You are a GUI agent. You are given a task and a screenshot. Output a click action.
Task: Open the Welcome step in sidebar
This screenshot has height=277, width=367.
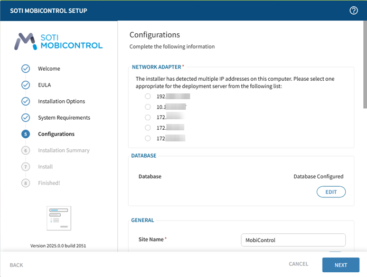pyautogui.click(x=49, y=69)
